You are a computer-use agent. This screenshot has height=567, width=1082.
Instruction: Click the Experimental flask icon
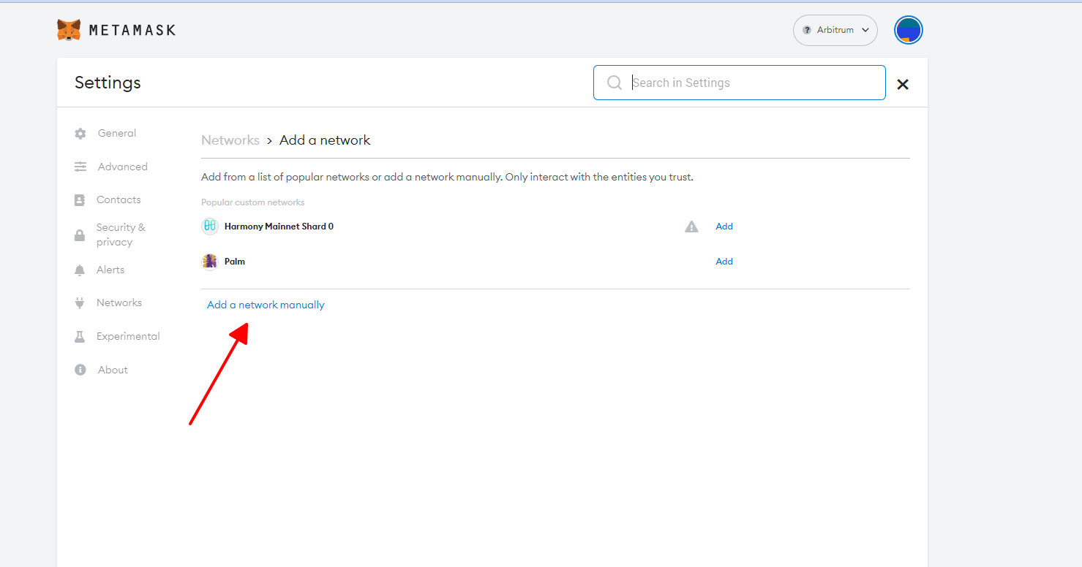pyautogui.click(x=80, y=337)
